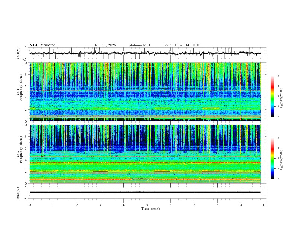Click the 'start UT = 14:10:0' text
This screenshot has height=230, width=298.
(x=182, y=45)
